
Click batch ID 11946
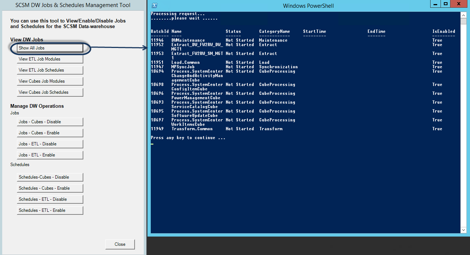157,40
